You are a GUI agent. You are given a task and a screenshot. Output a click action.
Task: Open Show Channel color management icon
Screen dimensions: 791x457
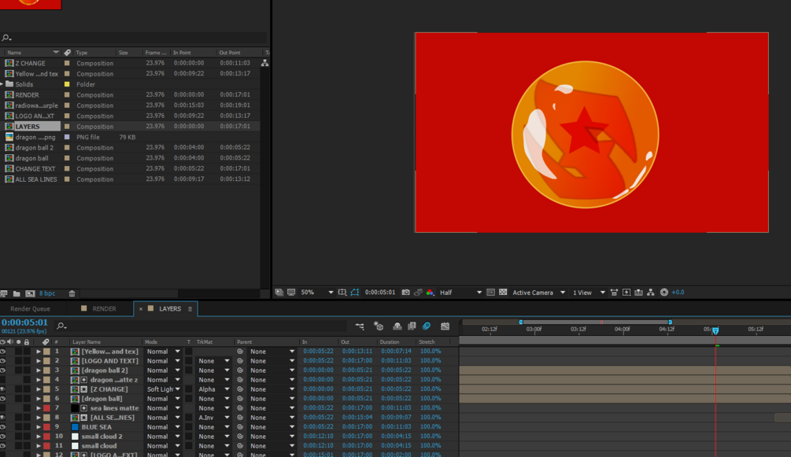[x=430, y=293]
